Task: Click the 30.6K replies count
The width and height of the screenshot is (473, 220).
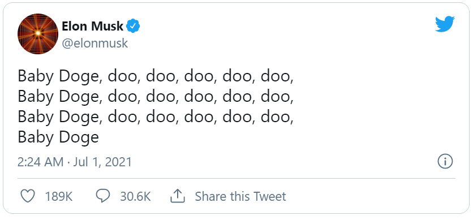Action: [135, 196]
